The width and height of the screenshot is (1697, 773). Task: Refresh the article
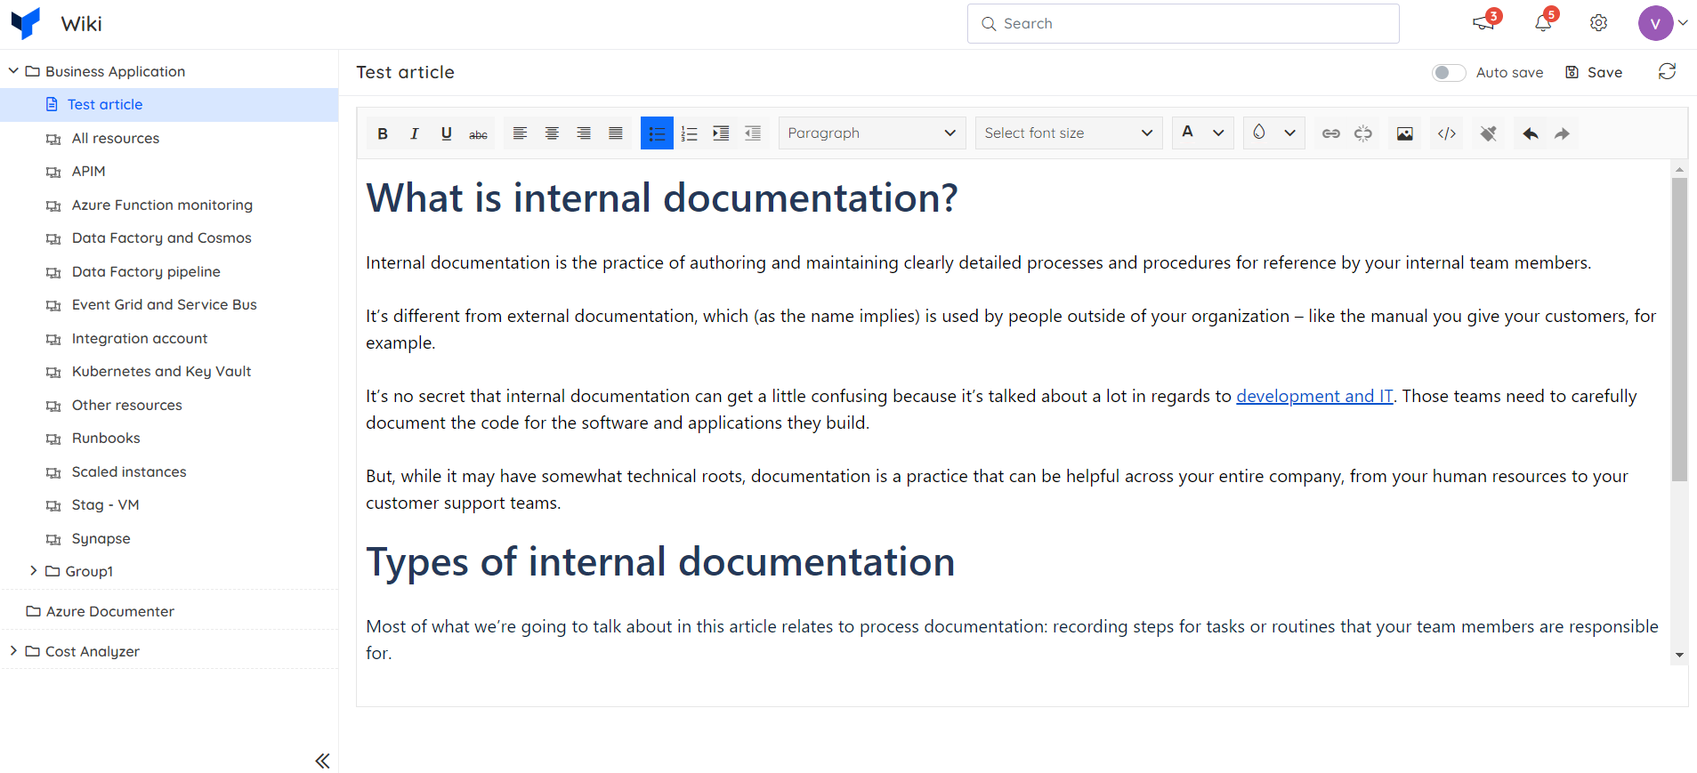[1668, 72]
